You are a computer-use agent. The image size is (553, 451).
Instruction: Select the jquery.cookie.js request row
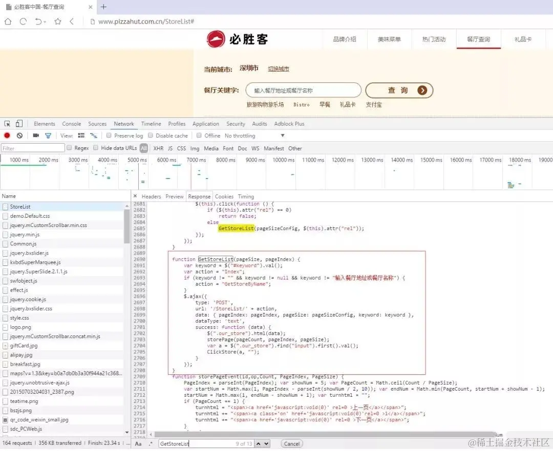pyautogui.click(x=62, y=299)
